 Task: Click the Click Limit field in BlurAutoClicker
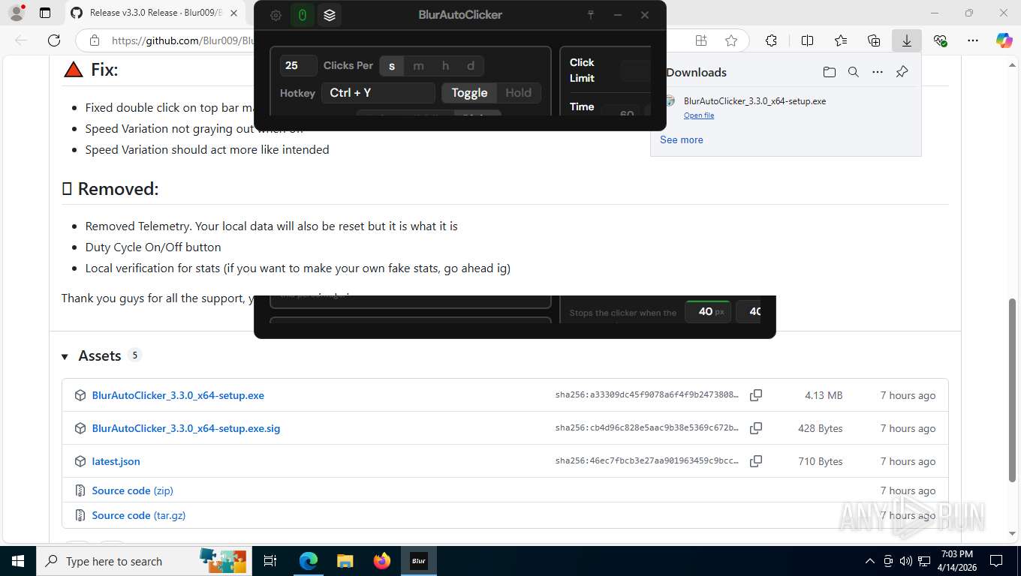[x=636, y=70]
